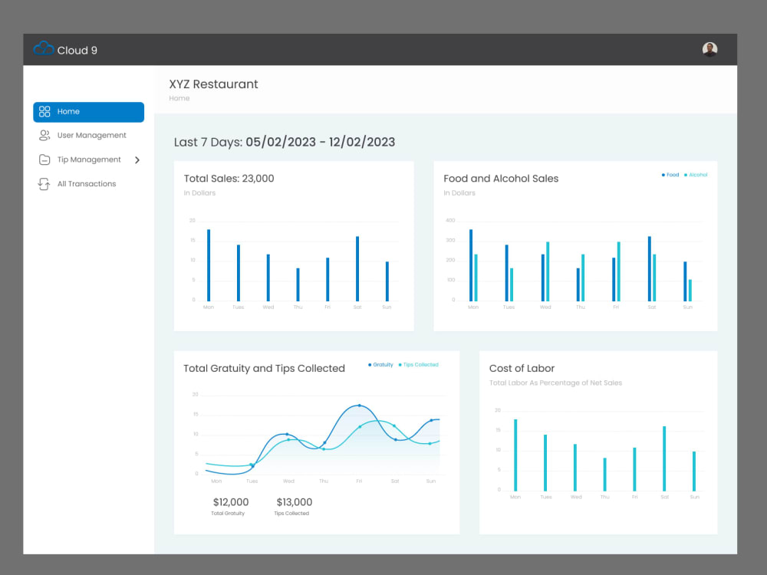Toggle the Tips Collected legend entry

[x=418, y=365]
